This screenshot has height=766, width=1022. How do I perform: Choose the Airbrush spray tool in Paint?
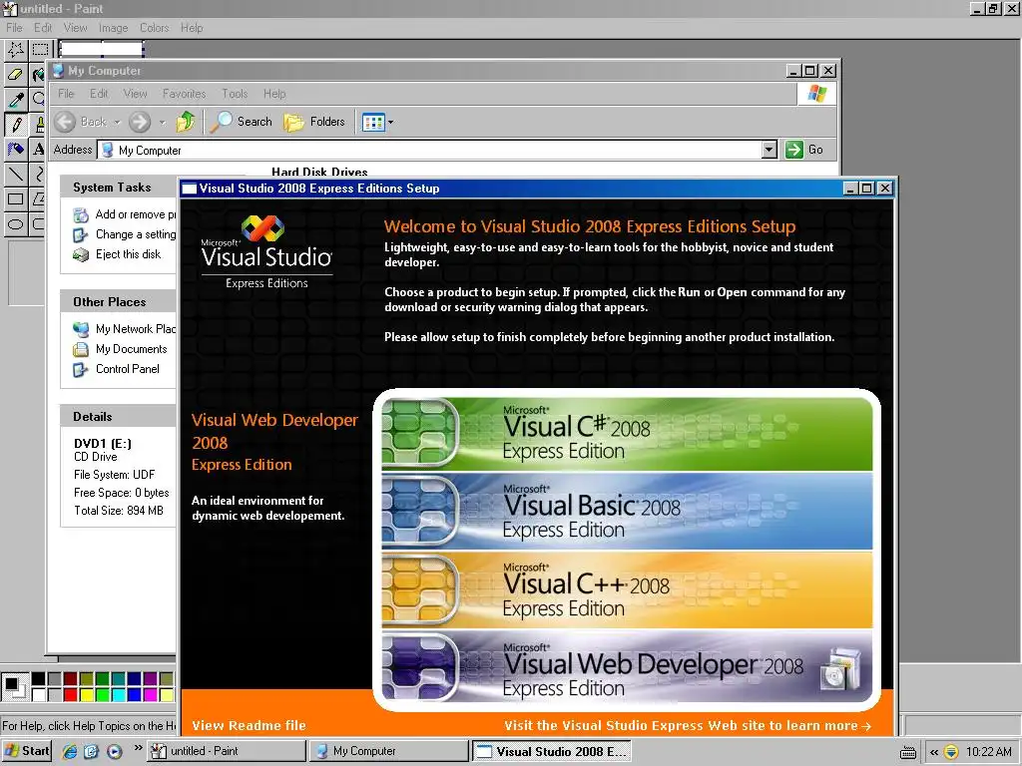(x=16, y=150)
